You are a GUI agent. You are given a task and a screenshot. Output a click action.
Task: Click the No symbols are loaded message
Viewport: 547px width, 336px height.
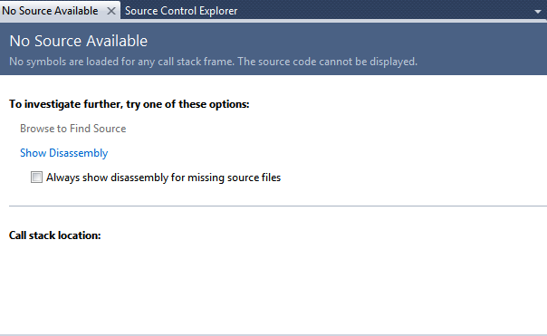[213, 62]
